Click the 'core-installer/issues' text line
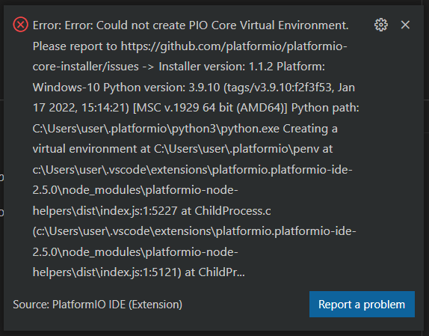This screenshot has width=429, height=336. tap(86, 67)
